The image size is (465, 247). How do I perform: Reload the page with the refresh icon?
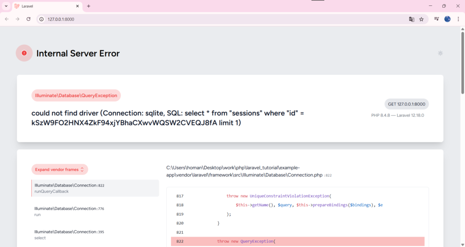[x=29, y=19]
